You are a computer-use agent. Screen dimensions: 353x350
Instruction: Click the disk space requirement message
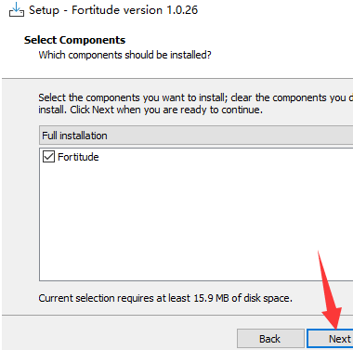click(165, 298)
